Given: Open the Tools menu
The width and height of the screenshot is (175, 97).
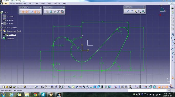Looking at the screenshot, I should [x=49, y=3].
